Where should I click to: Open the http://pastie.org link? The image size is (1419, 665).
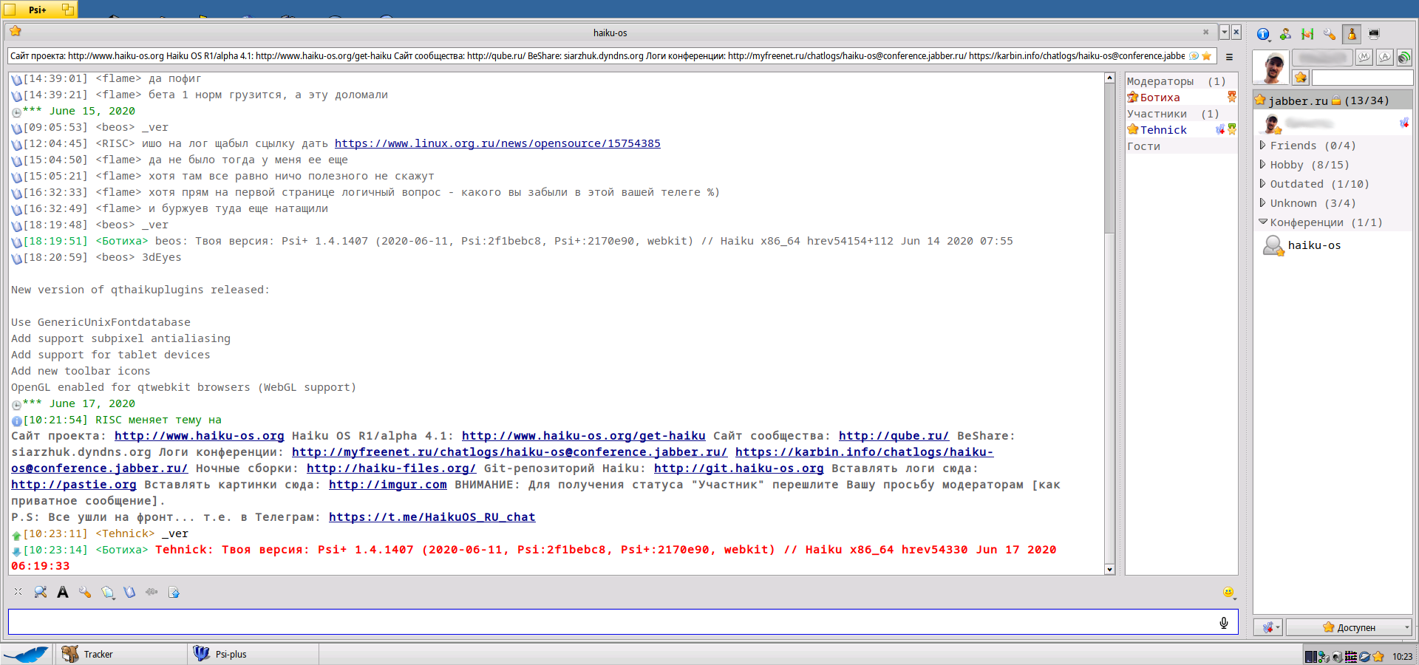[74, 485]
